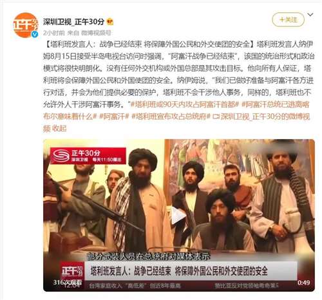The height and width of the screenshot is (300, 322).
Task: Click the 2小时前 post timestamp
Action: [x=53, y=33]
